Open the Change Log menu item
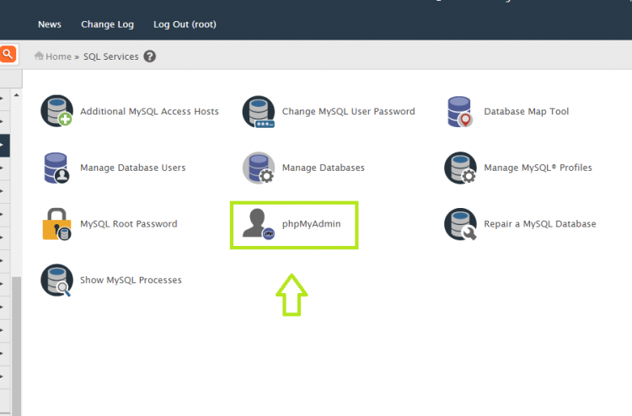 pyautogui.click(x=107, y=24)
